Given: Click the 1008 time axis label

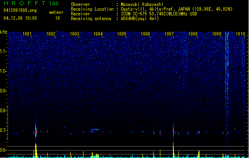Looking at the screenshot, I should coord(193,34).
